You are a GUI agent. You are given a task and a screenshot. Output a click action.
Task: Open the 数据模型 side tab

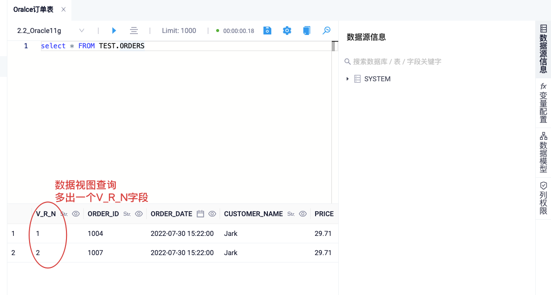click(x=543, y=152)
